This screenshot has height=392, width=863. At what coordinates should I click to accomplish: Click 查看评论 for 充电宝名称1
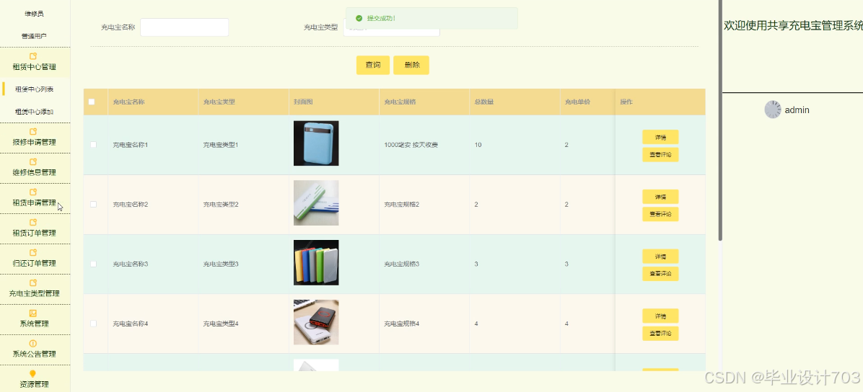tap(660, 154)
